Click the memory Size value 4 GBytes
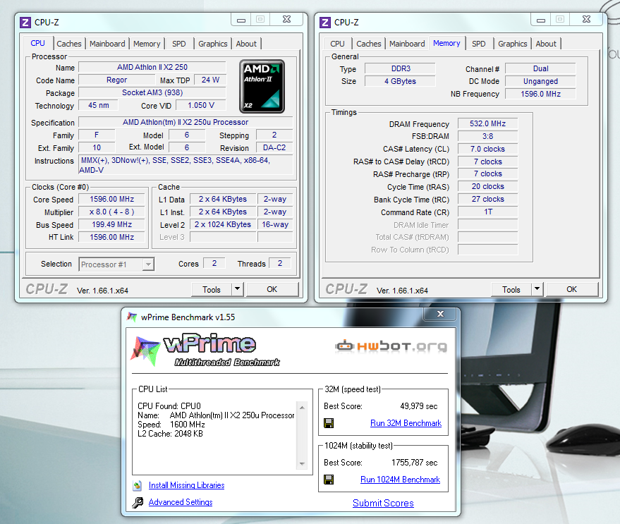620x524 pixels. tap(400, 82)
